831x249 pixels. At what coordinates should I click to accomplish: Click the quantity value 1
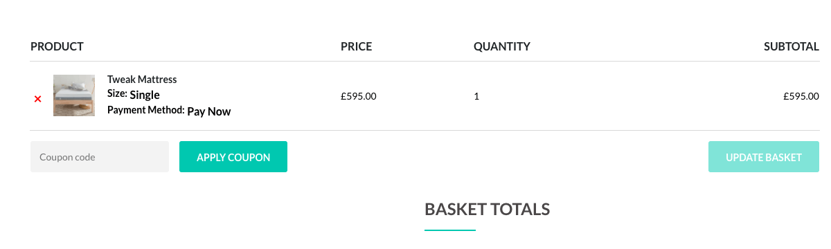pyautogui.click(x=476, y=96)
